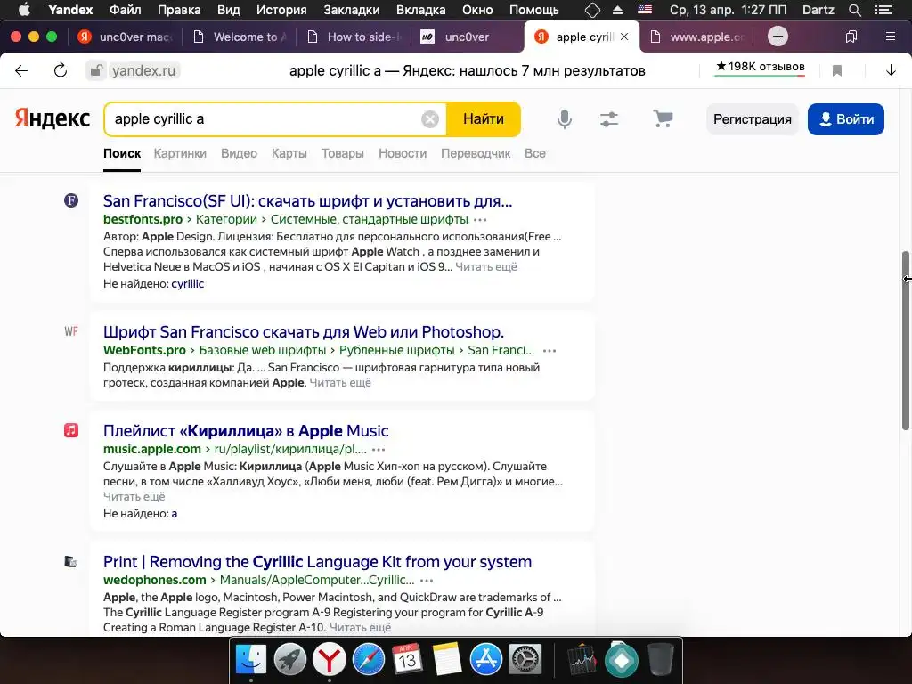Expand 'Читать ещё' on the WebFonts result

(x=339, y=383)
